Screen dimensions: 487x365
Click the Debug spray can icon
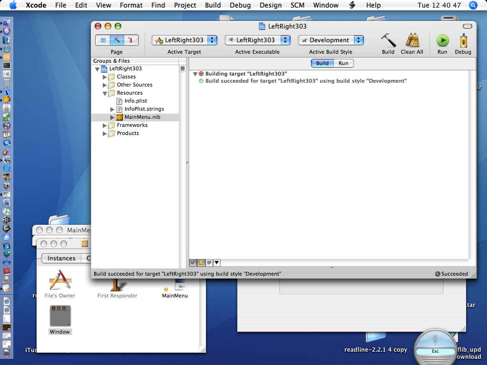tap(463, 40)
